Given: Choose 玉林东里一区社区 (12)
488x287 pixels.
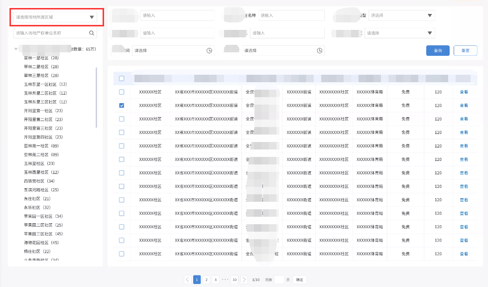Looking at the screenshot, I should click(x=45, y=84).
